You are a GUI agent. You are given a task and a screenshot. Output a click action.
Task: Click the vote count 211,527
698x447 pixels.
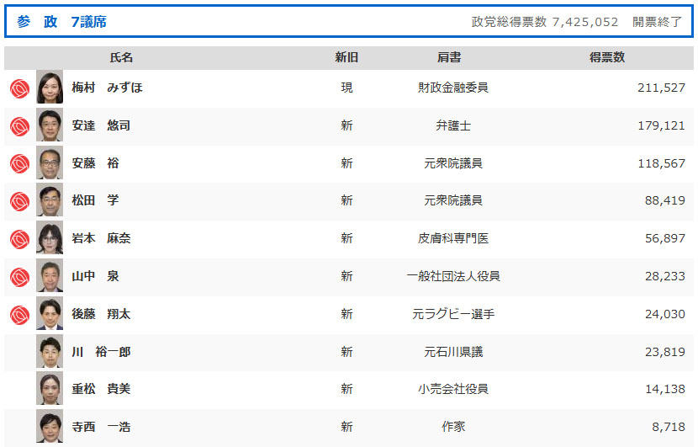tap(661, 88)
